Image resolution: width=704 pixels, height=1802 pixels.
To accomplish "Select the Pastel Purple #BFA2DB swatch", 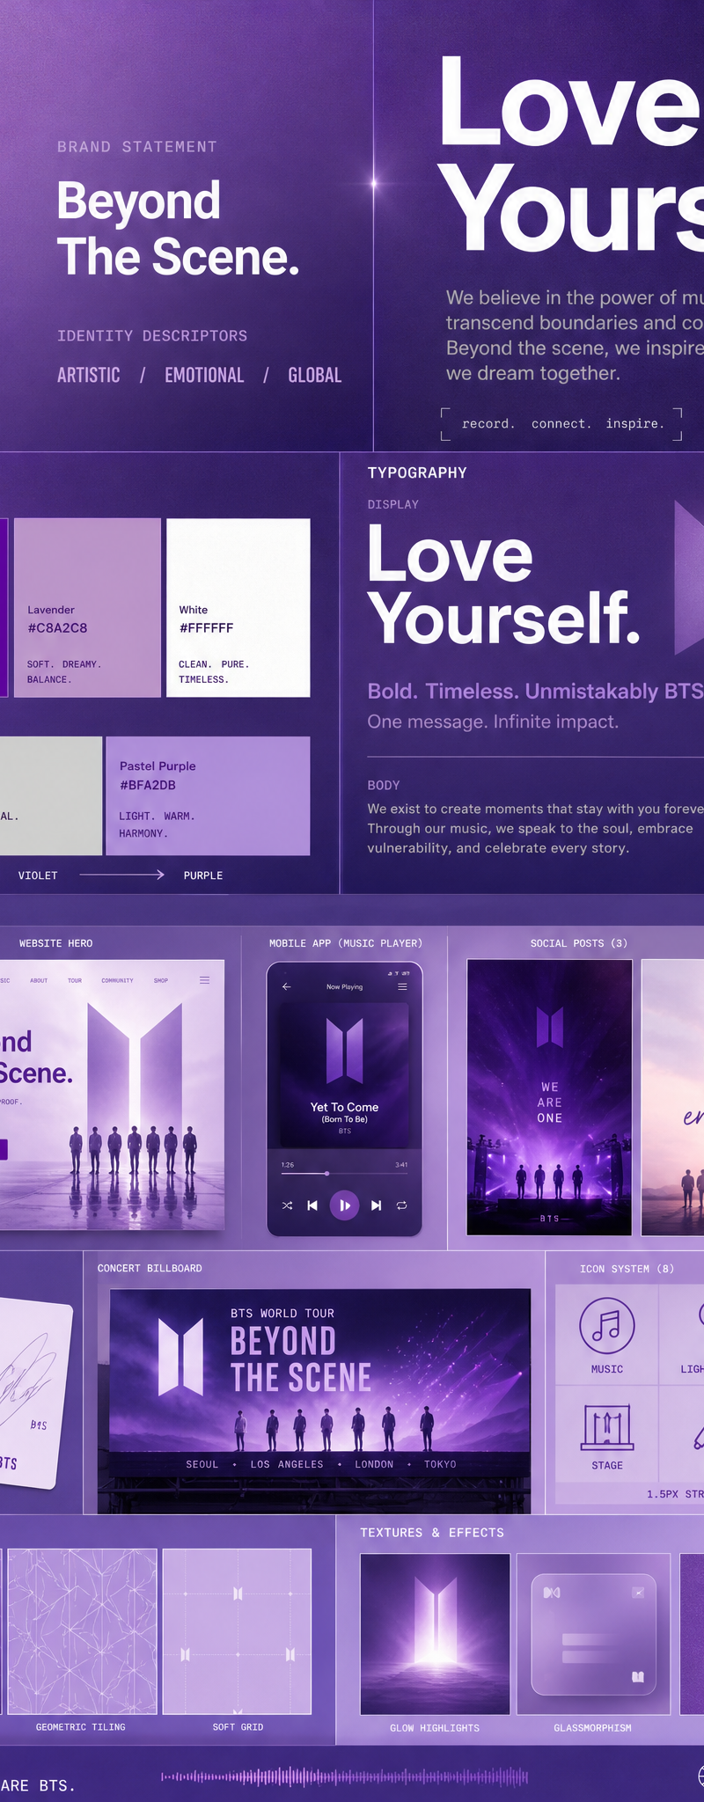I will pyautogui.click(x=208, y=796).
